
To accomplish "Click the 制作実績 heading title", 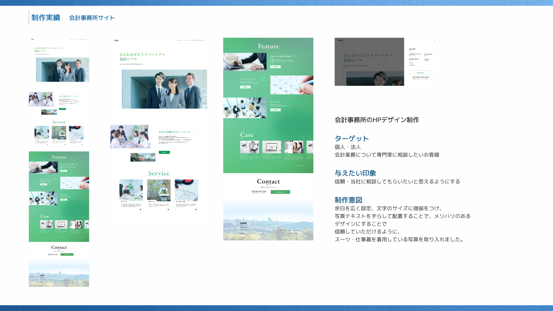I will click(x=46, y=18).
